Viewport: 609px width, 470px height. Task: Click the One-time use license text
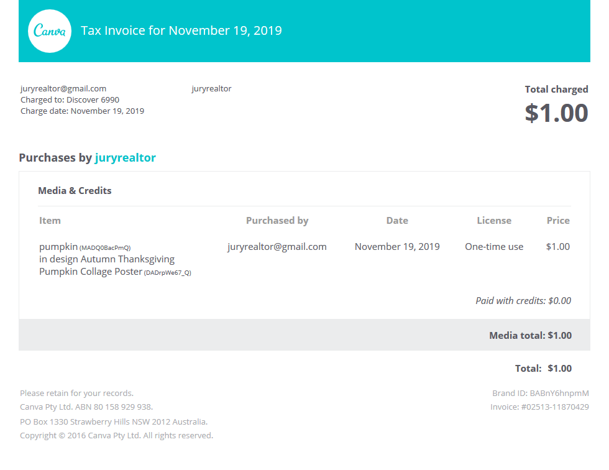click(494, 247)
